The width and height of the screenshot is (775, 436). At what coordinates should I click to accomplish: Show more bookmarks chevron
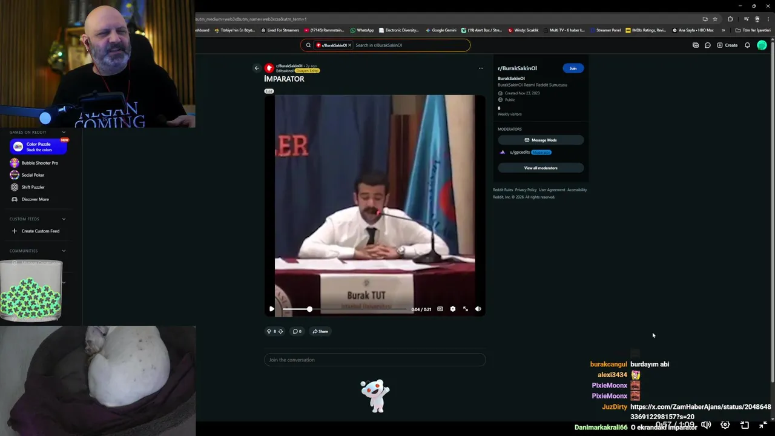click(x=723, y=30)
